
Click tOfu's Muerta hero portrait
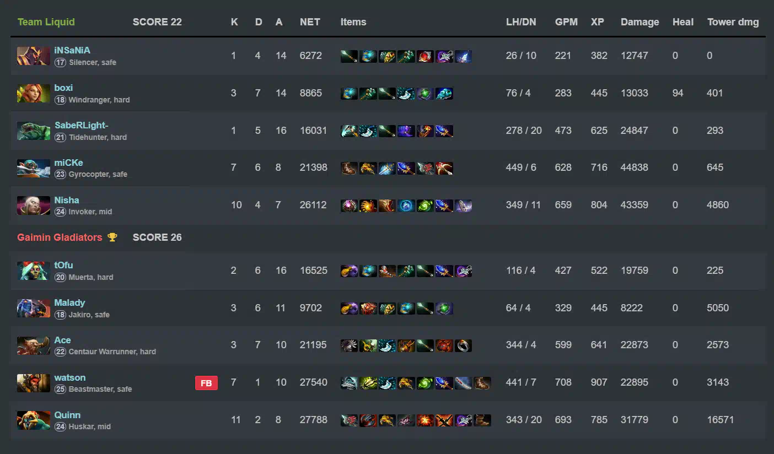[x=34, y=271]
